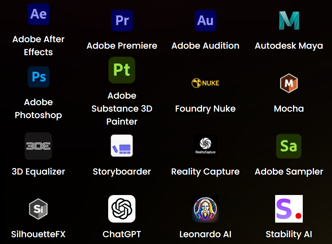Click the 'Adobe Sampler' label text

289,172
